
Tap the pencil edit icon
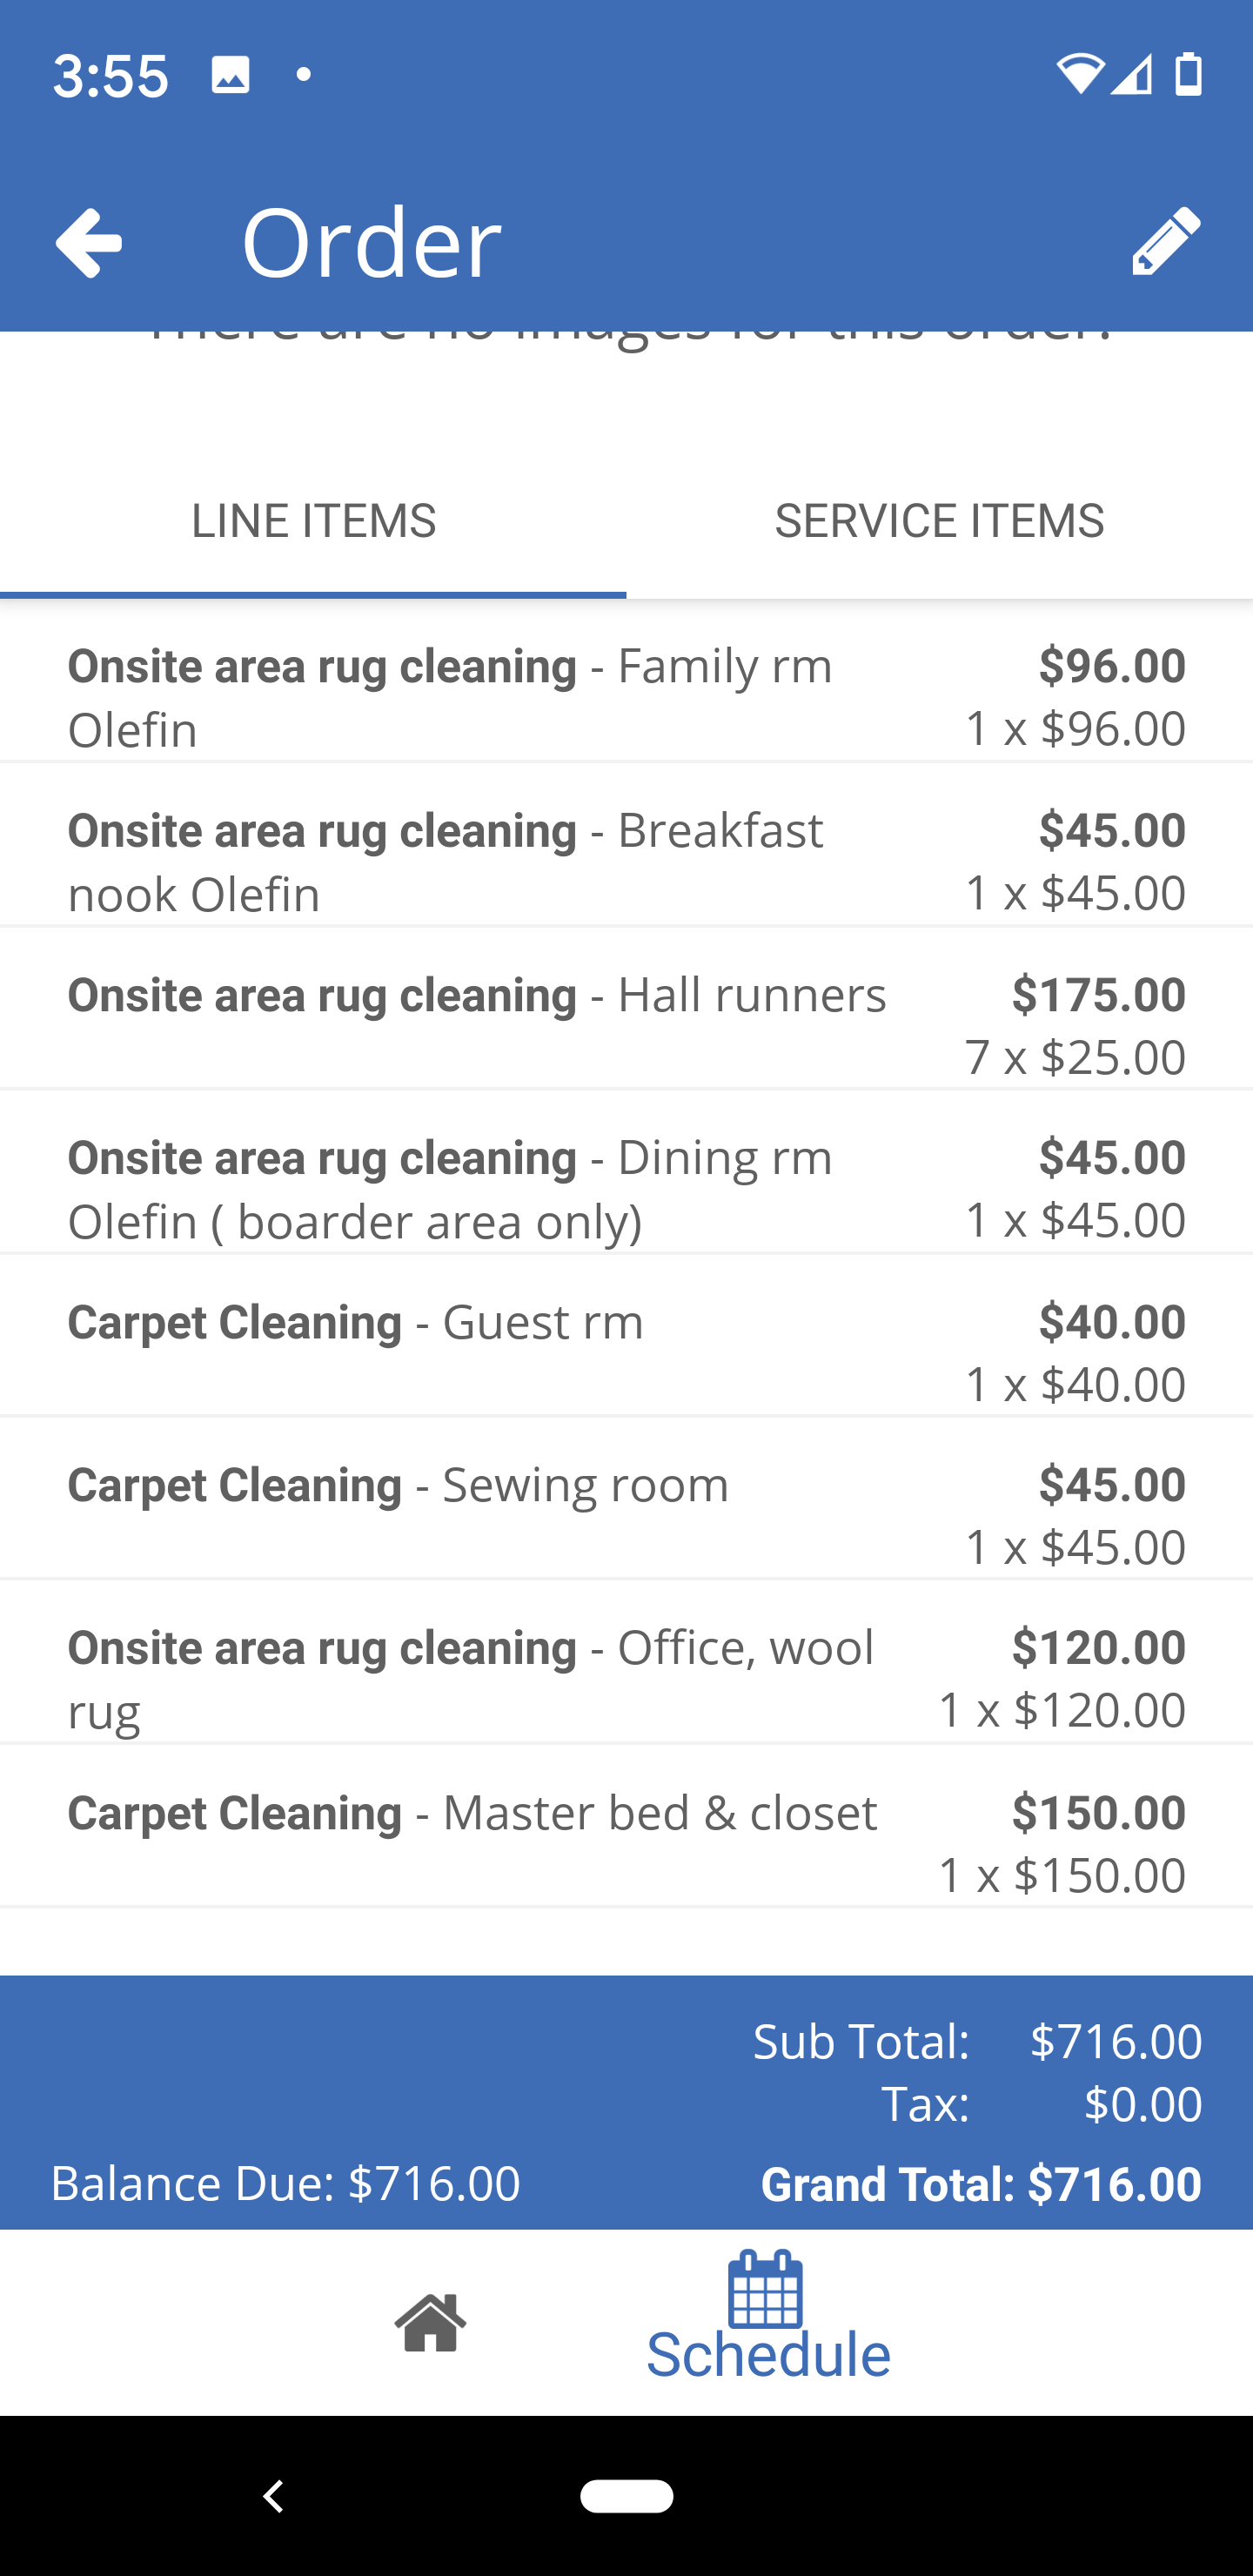tap(1165, 241)
